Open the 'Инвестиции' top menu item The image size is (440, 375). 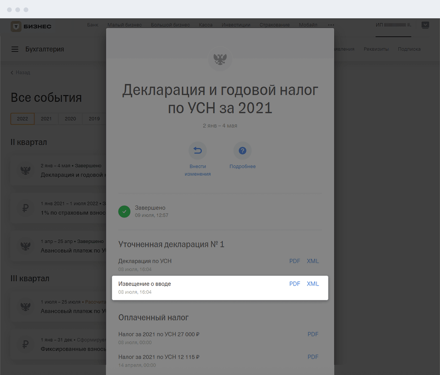coord(236,25)
